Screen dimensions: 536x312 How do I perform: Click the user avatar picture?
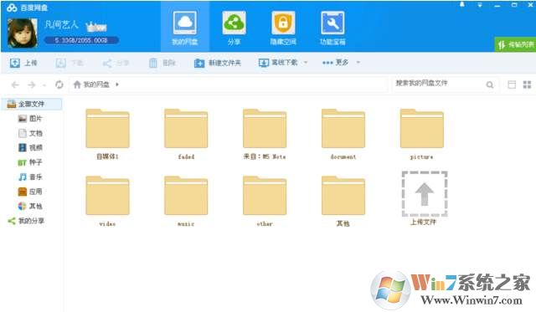tap(23, 33)
